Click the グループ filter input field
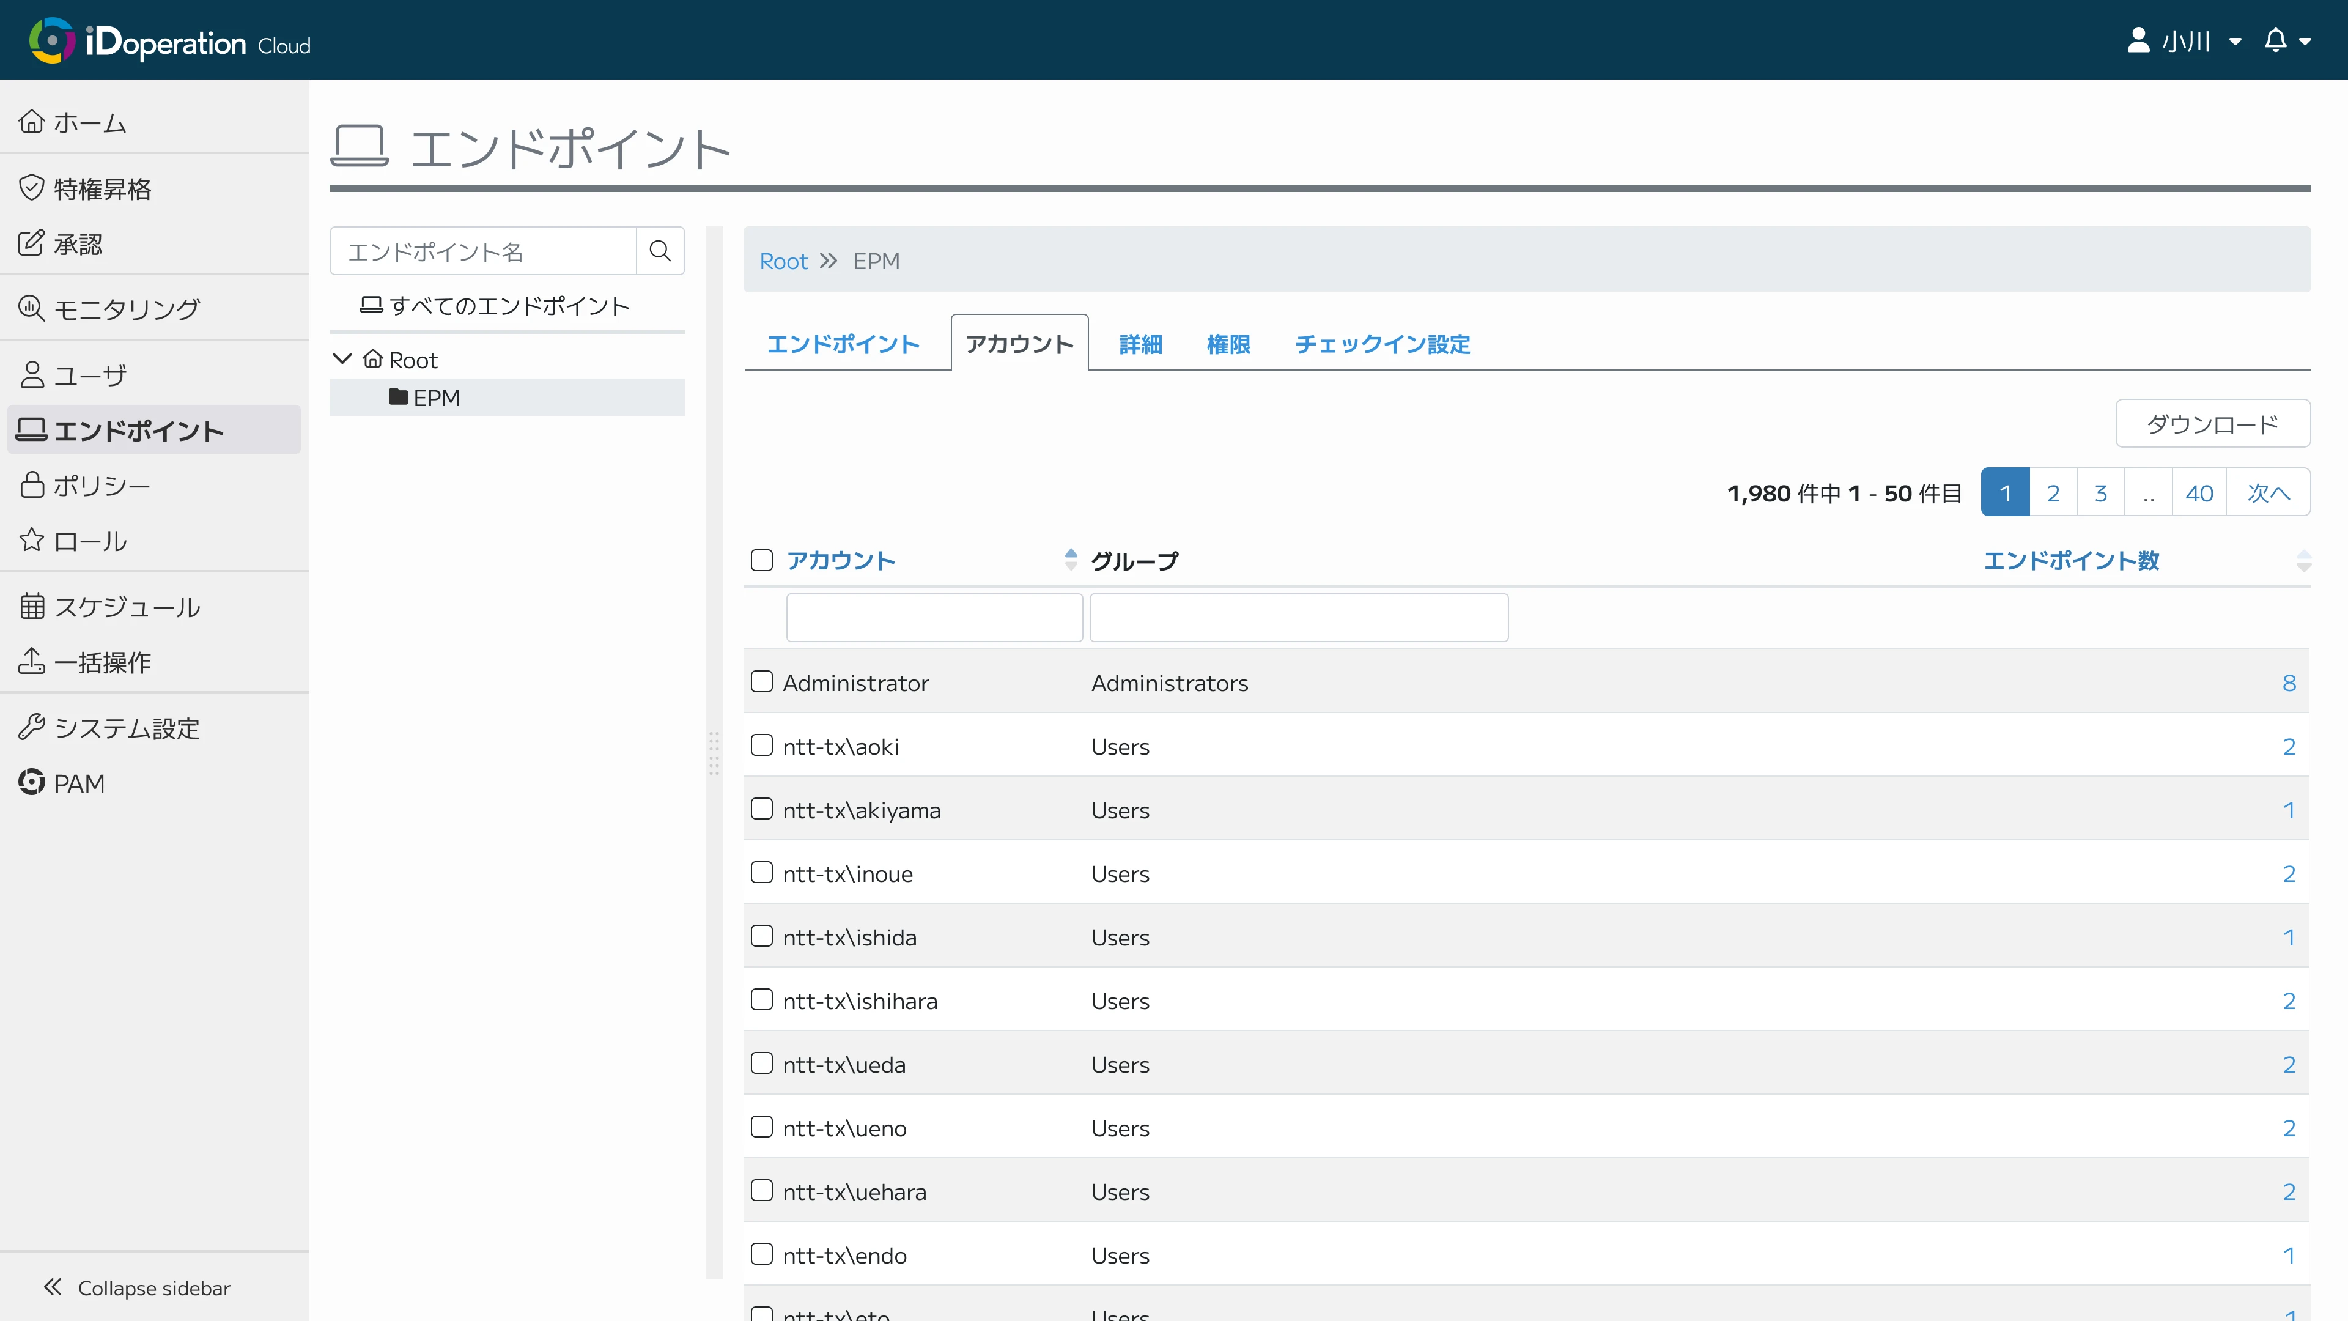 point(1298,617)
